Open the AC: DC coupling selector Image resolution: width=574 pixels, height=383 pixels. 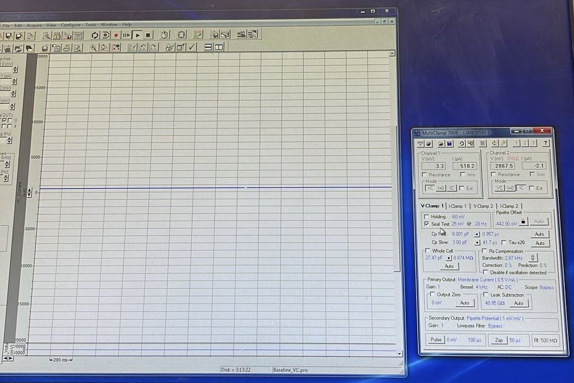click(x=508, y=287)
